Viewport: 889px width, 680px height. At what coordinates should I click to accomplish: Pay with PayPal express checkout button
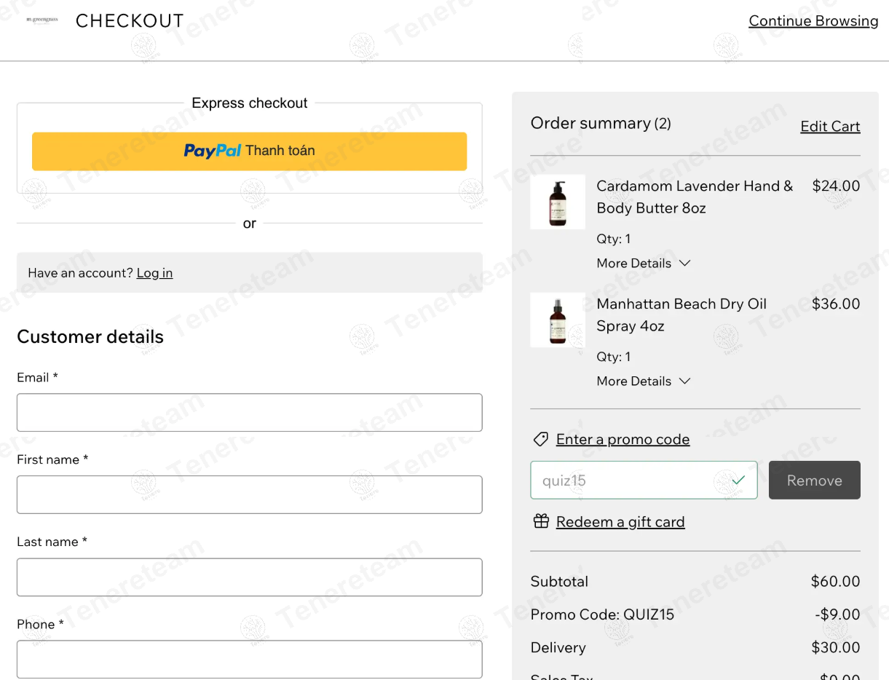(x=249, y=151)
